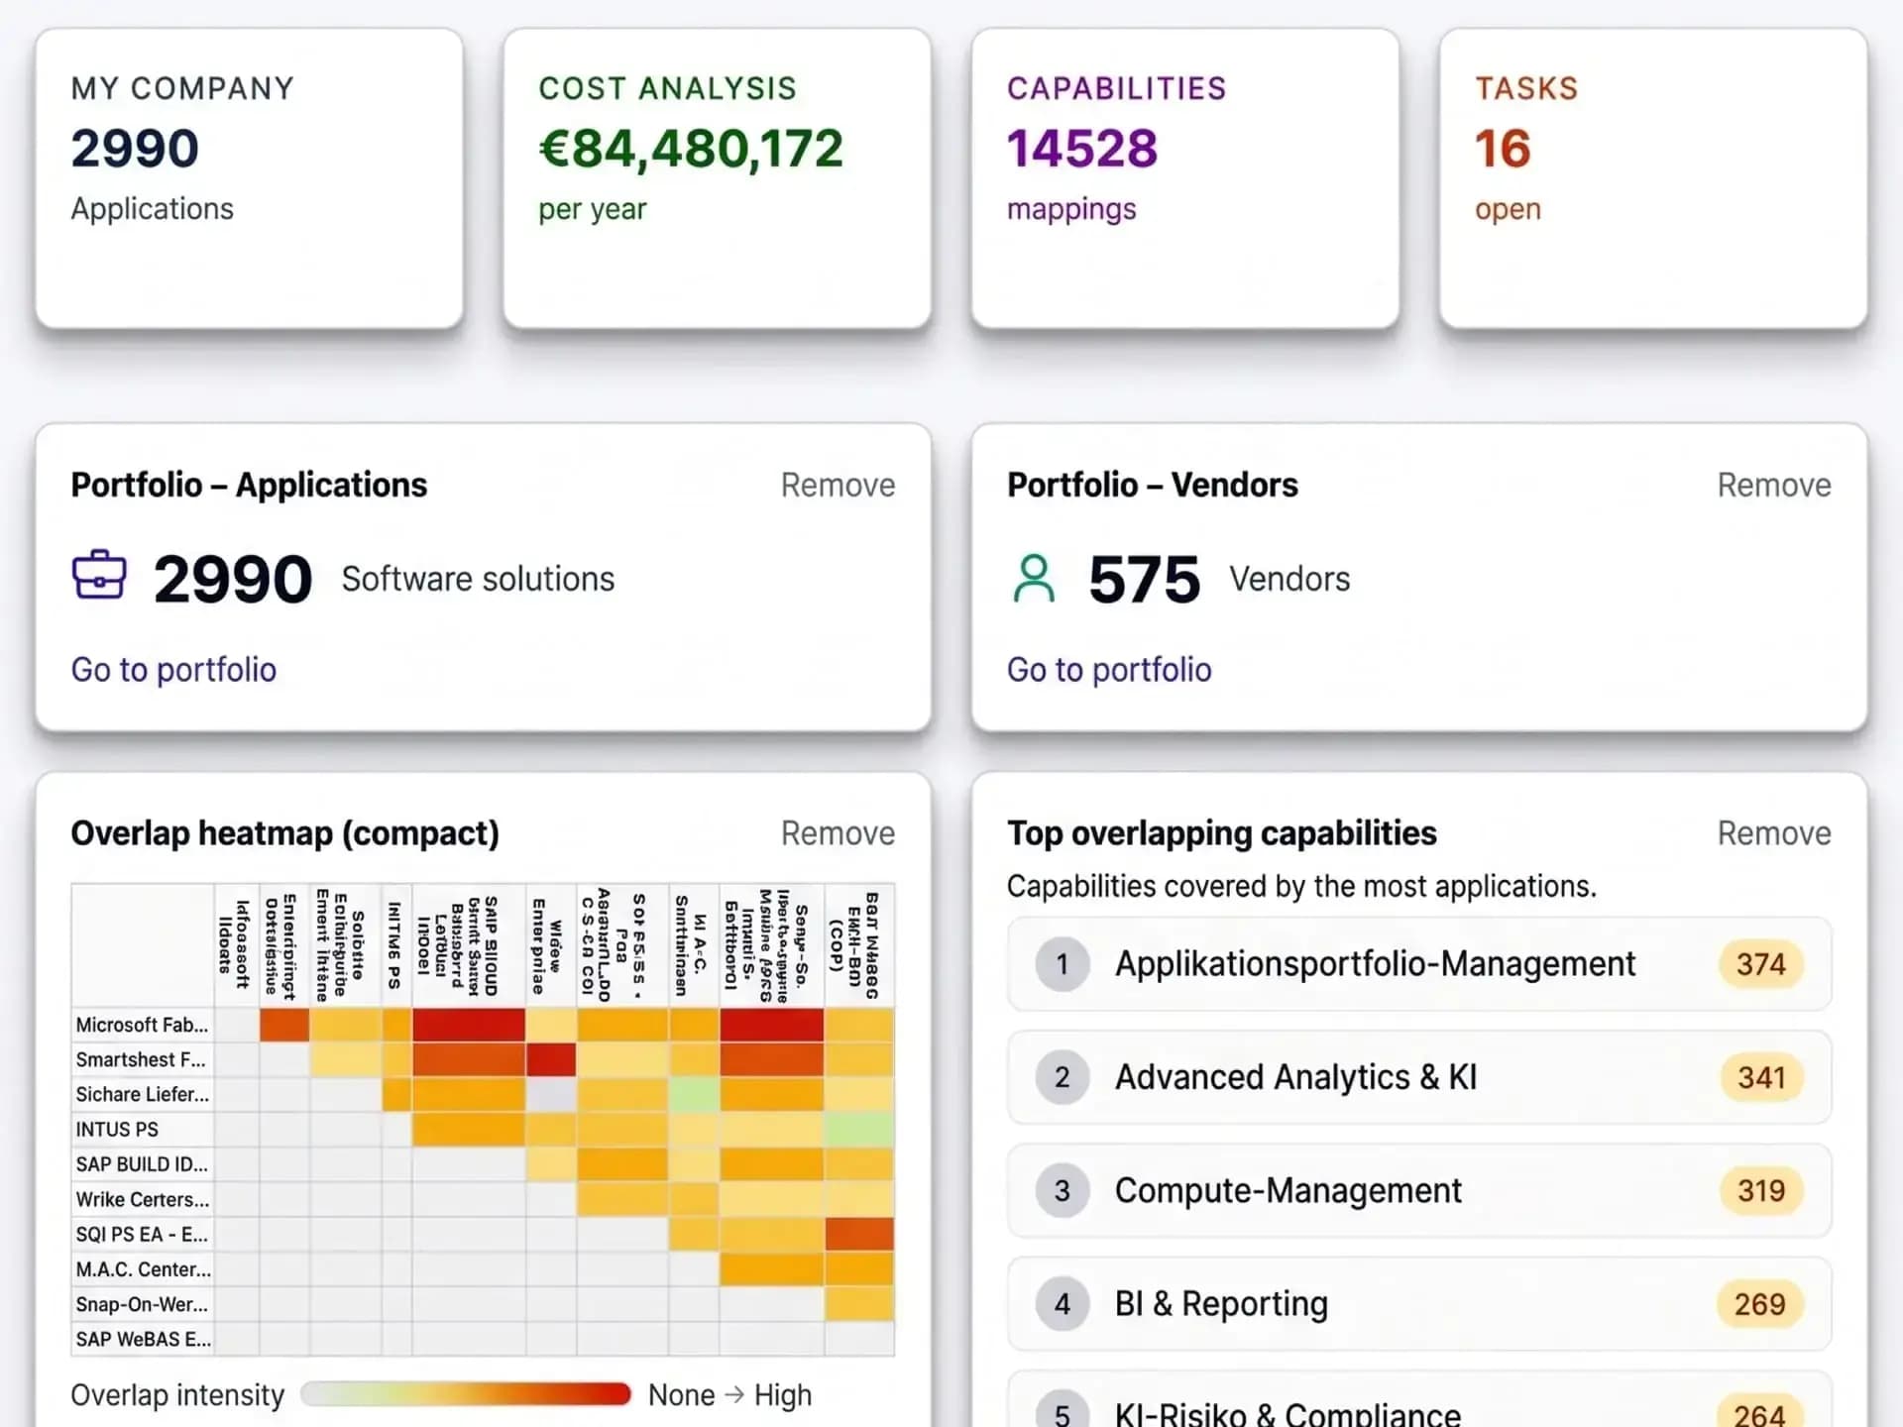
Task: Remove the Overlap heatmap widget
Action: (x=838, y=833)
